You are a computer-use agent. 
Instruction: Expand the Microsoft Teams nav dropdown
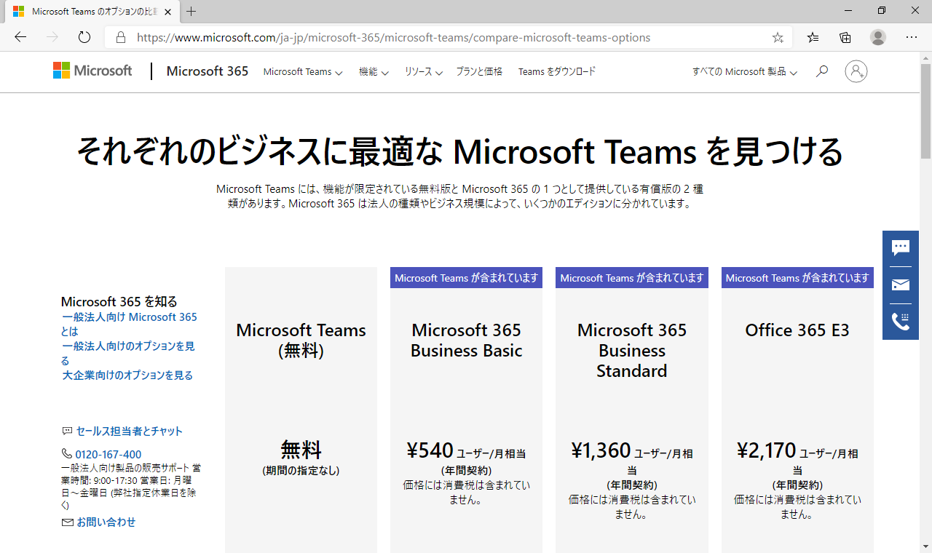point(303,71)
